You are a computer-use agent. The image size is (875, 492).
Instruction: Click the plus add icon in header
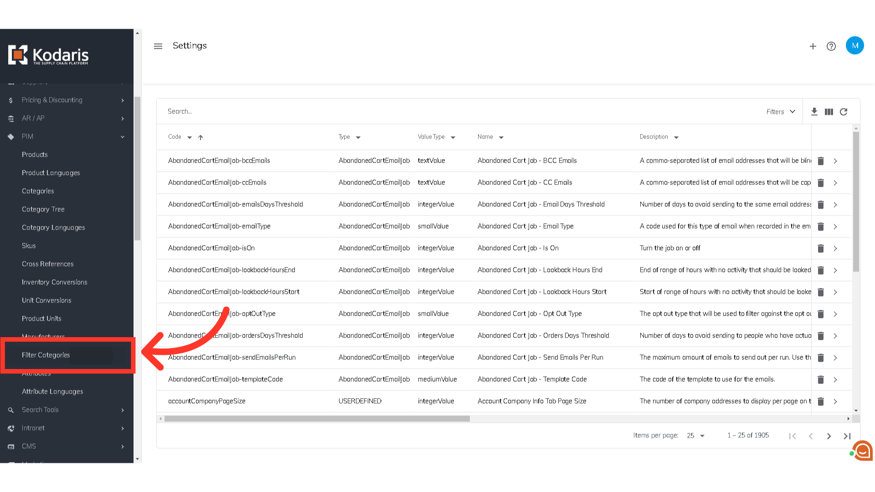[x=813, y=46]
